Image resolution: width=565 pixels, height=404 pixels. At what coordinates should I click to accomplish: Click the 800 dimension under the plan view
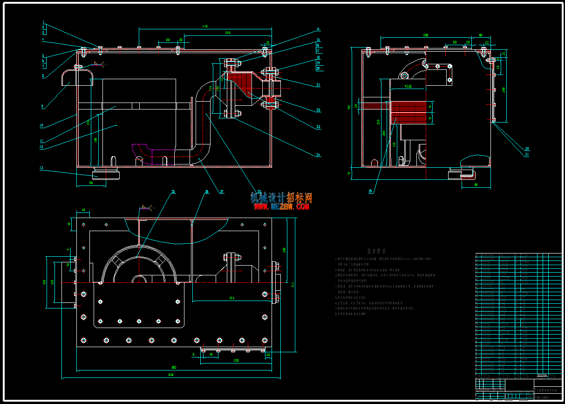(x=173, y=367)
